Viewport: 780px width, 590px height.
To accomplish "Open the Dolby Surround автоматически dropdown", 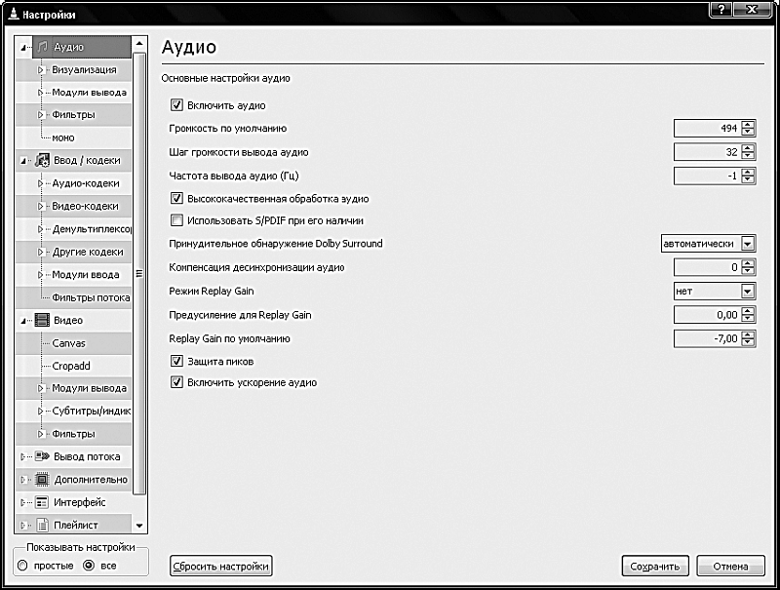I will click(709, 243).
